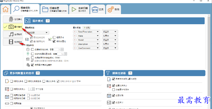The width and height of the screenshot is (212, 109).
Task: Click the calendar icon beside 相同创建日期
Action: click(7, 97)
